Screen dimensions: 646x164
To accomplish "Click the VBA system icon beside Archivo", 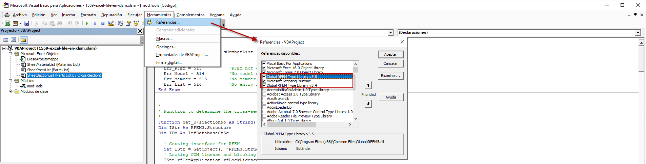I will (7, 15).
